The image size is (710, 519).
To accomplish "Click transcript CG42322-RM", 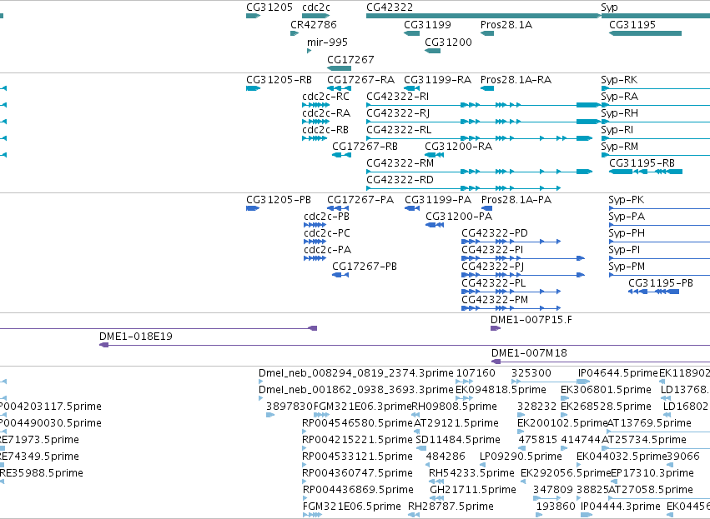I will 480,172.
